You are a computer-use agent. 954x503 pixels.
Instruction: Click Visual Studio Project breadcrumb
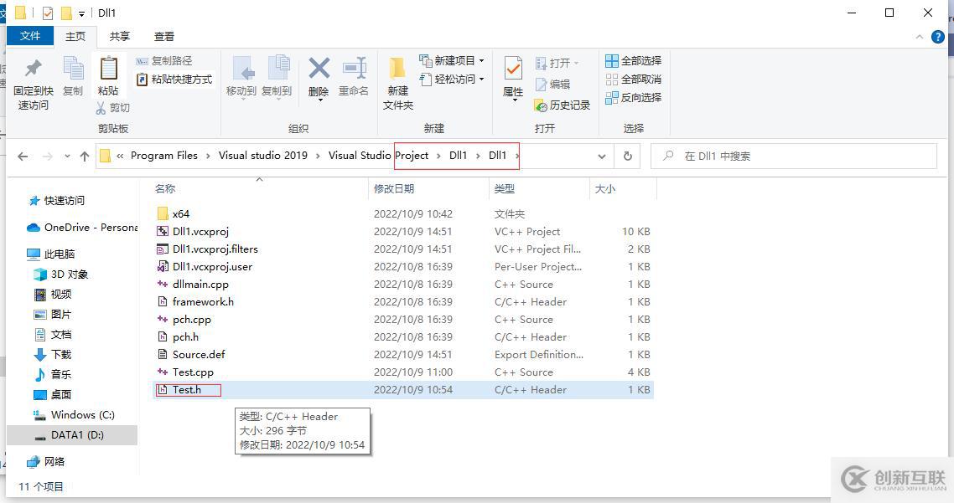[378, 156]
